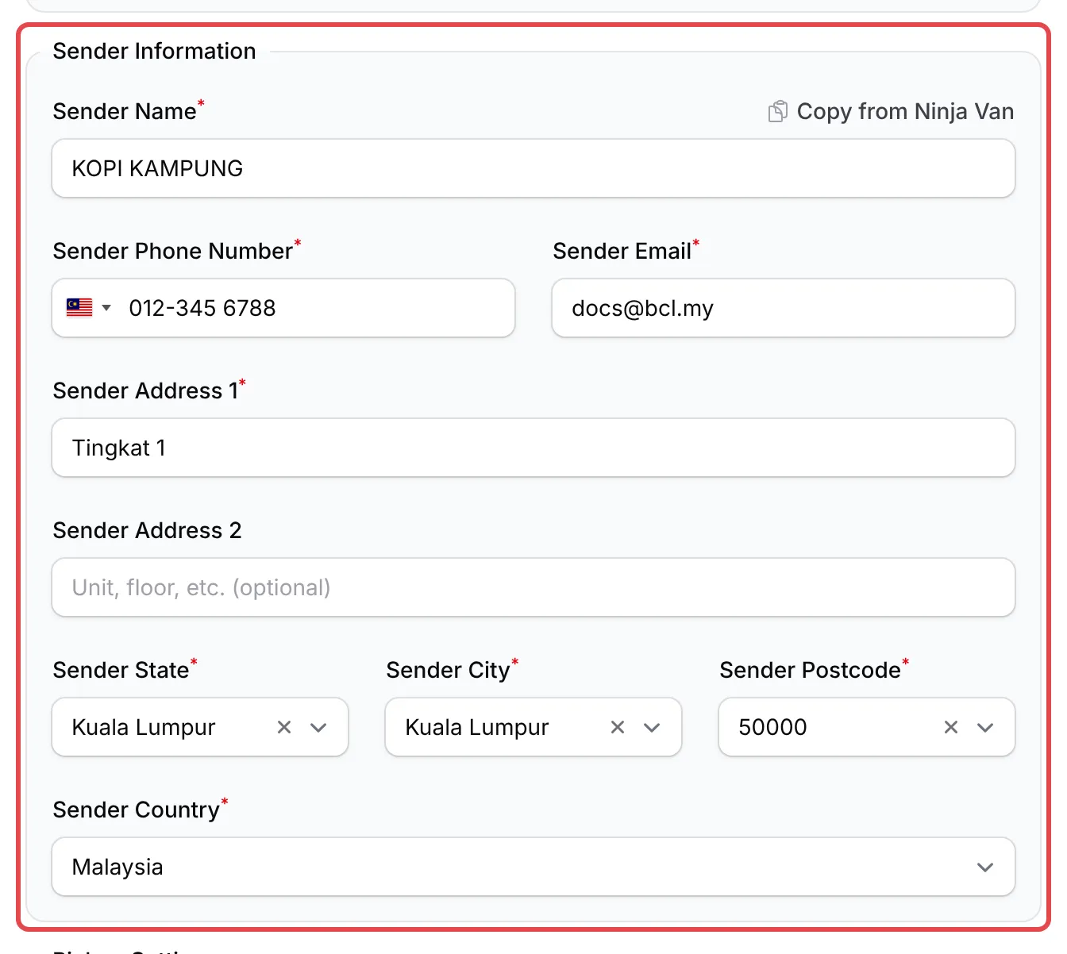
Task: Expand the Sender City dropdown chevron
Action: click(652, 727)
